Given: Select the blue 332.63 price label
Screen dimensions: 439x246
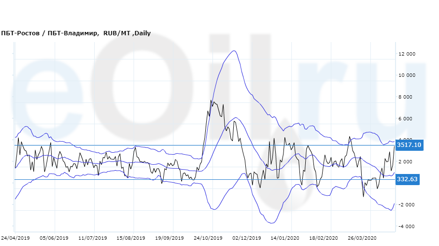Looking at the screenshot, I should tap(407, 179).
